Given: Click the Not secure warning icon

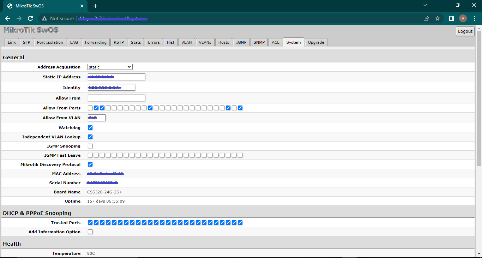Looking at the screenshot, I should 44,18.
